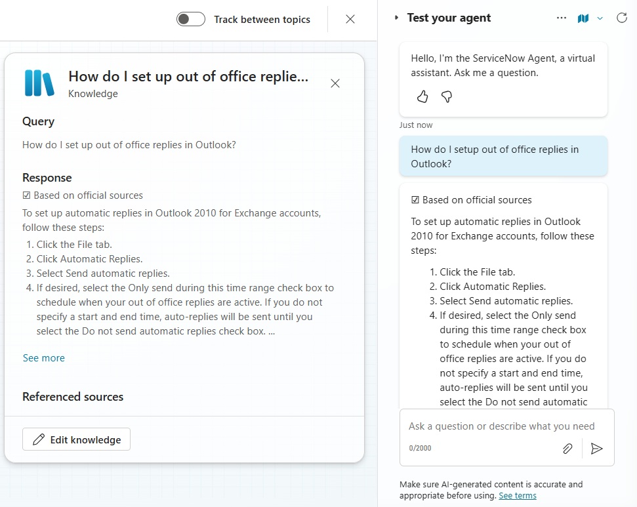Click Based on official sources checkbox in Response
The image size is (637, 507).
(26, 195)
